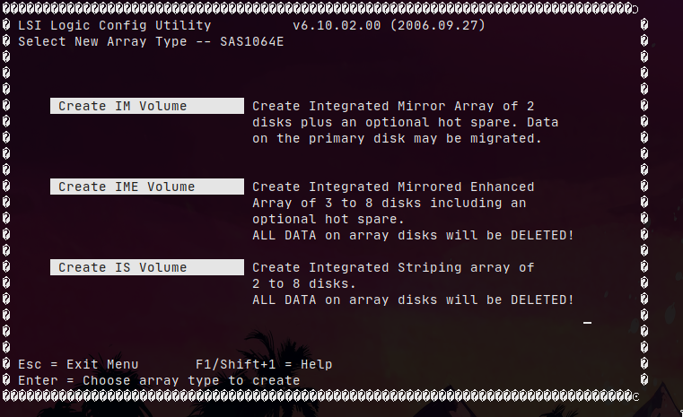Viewport: 683px width, 417px height.
Task: Open help via F1/Shift+1 = Help label
Action: tap(264, 364)
